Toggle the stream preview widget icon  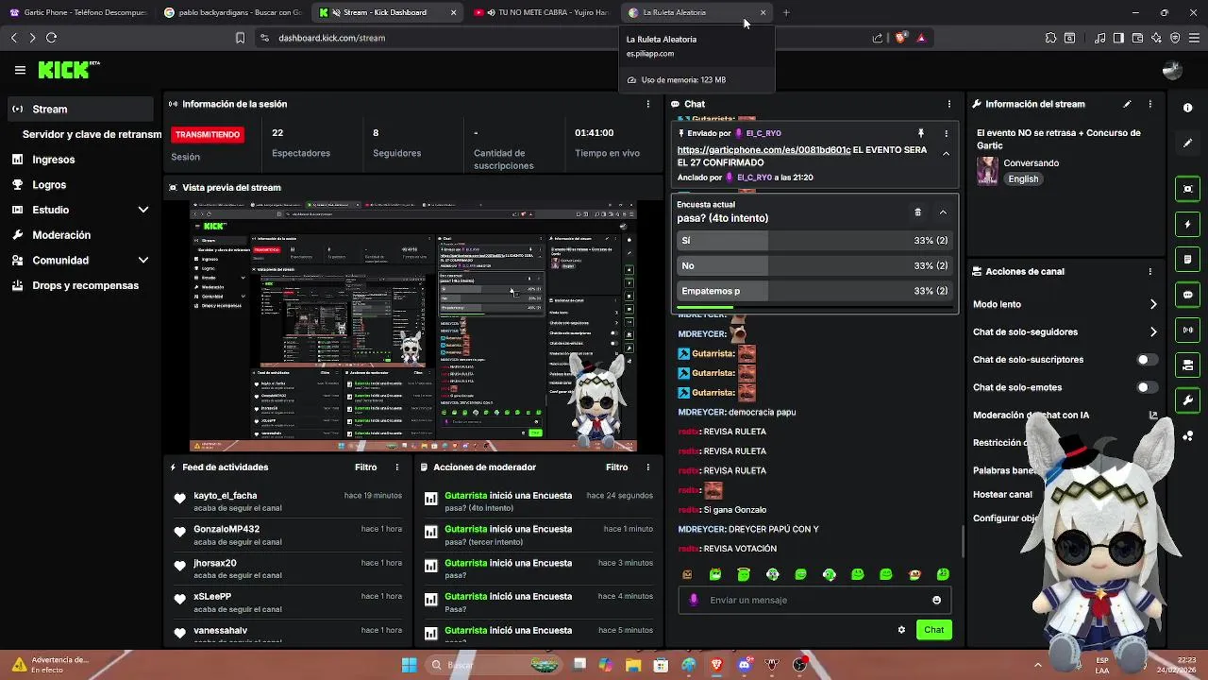(x=1187, y=189)
